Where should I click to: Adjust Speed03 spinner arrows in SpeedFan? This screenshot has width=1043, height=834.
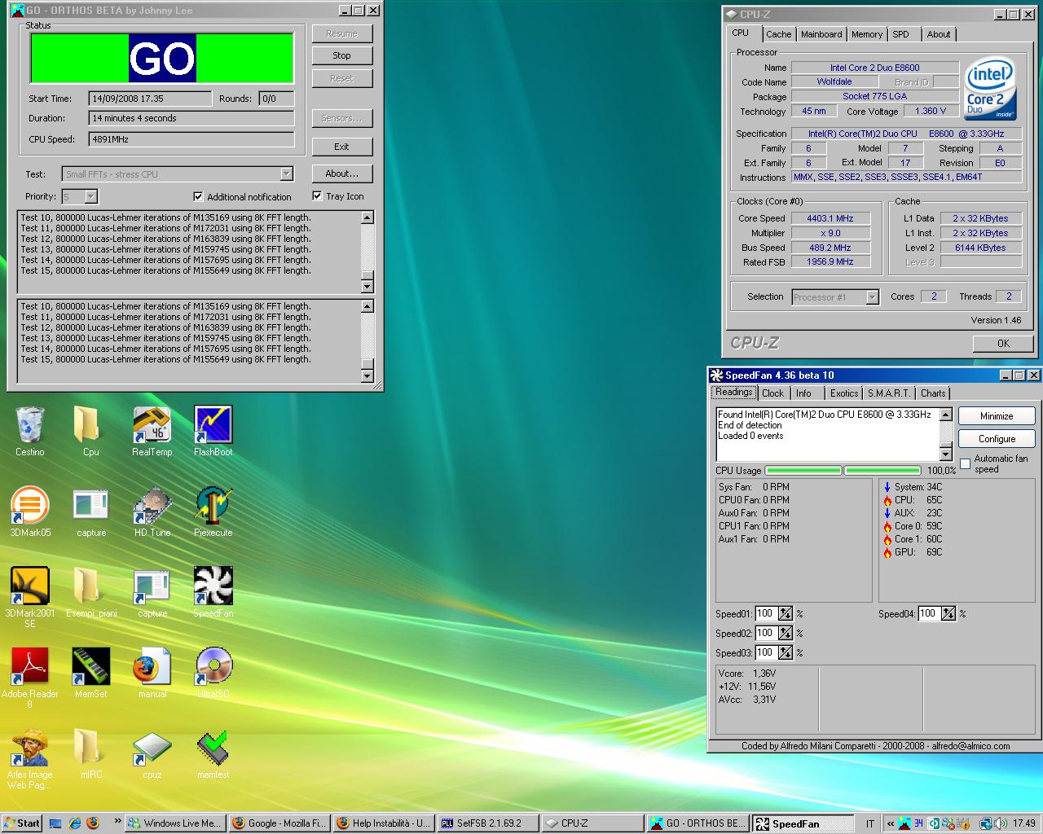(x=786, y=652)
